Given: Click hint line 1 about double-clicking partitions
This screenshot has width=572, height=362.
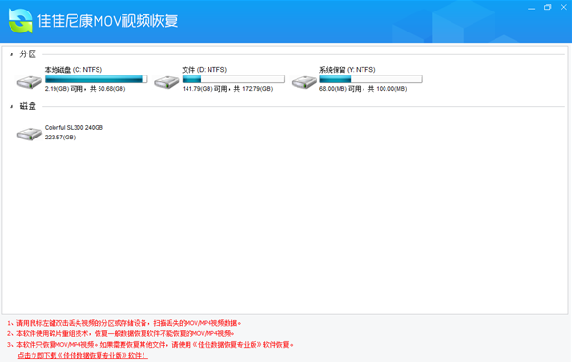Looking at the screenshot, I should [x=124, y=323].
